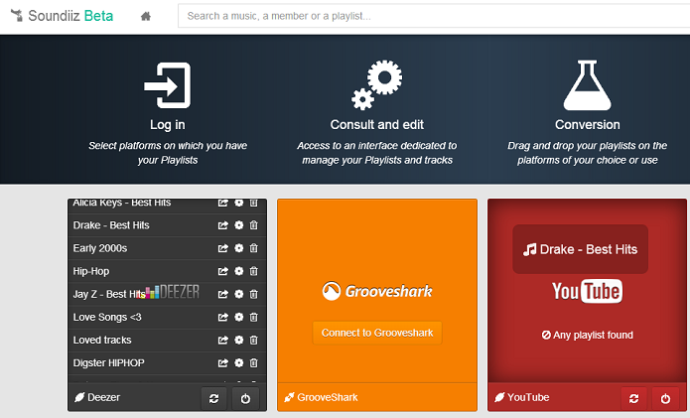
Task: Select the Early 2000s playlist row
Action: tap(167, 248)
